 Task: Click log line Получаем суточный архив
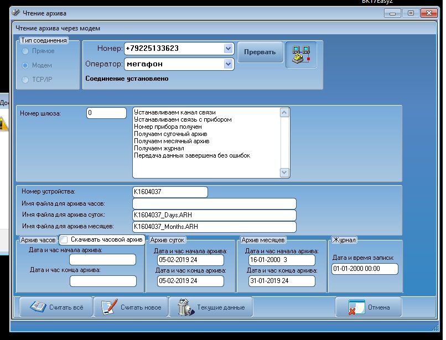pyautogui.click(x=170, y=134)
